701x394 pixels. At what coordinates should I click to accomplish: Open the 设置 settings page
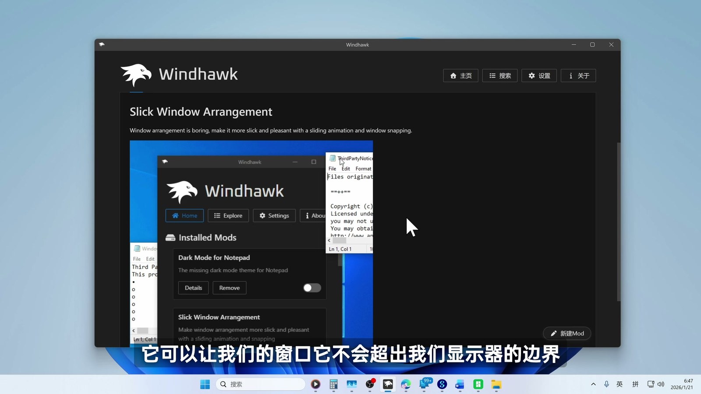pyautogui.click(x=539, y=76)
